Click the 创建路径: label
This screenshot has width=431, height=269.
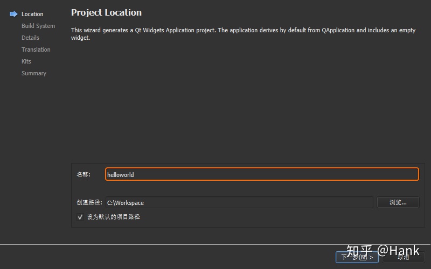(89, 203)
